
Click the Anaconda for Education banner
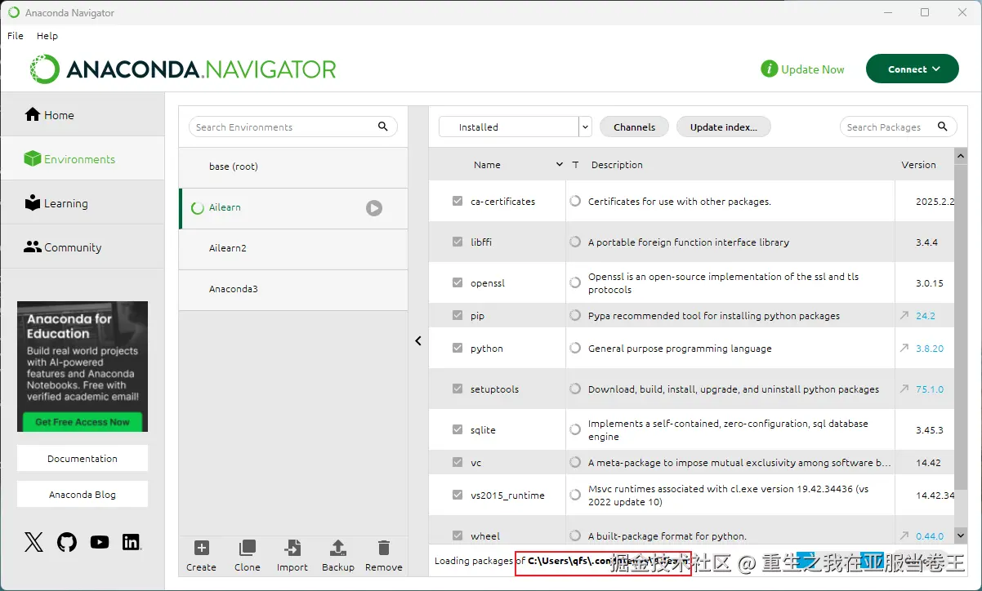[x=83, y=367]
